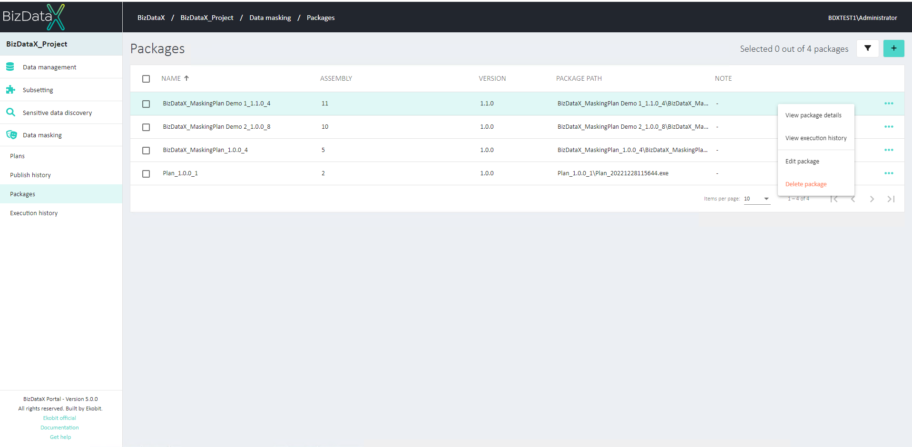Image resolution: width=912 pixels, height=447 pixels.
Task: Select View execution history menu entry
Action: point(816,138)
